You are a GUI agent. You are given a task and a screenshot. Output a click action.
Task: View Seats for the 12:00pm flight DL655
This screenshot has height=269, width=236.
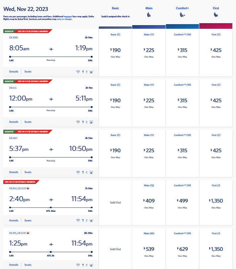(28, 122)
